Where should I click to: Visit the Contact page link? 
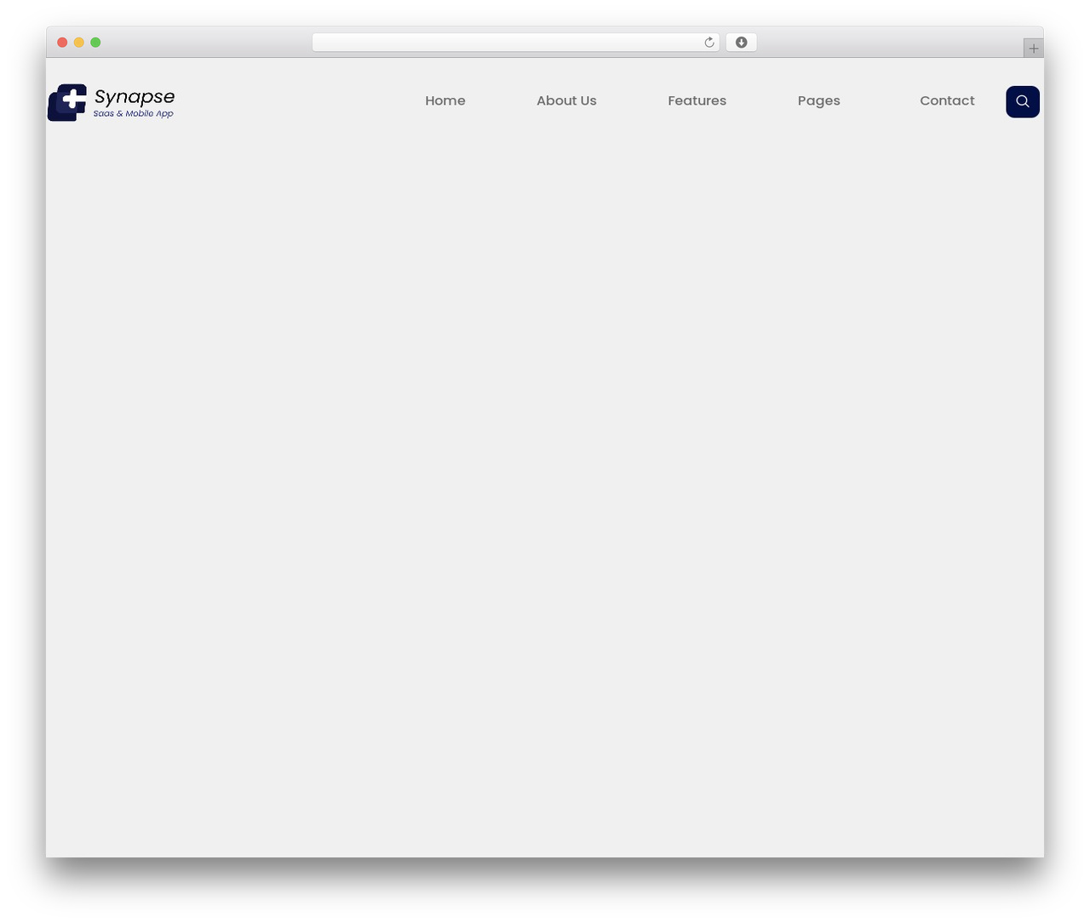click(x=947, y=100)
